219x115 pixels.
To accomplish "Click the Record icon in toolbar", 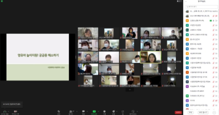I will (104, 111).
